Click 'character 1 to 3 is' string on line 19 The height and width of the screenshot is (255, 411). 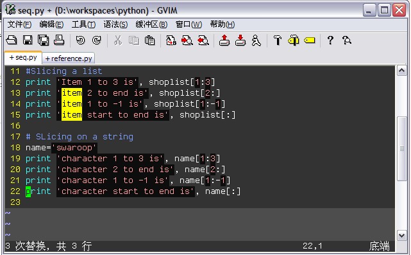coord(110,159)
